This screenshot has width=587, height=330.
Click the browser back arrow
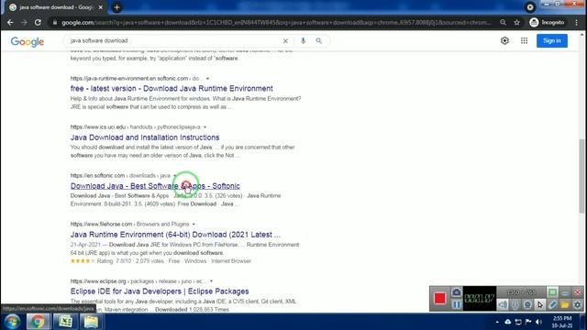click(x=10, y=22)
